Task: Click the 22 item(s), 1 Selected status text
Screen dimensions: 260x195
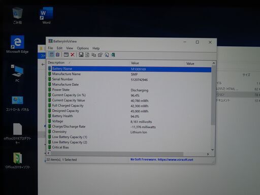Action: 61,159
